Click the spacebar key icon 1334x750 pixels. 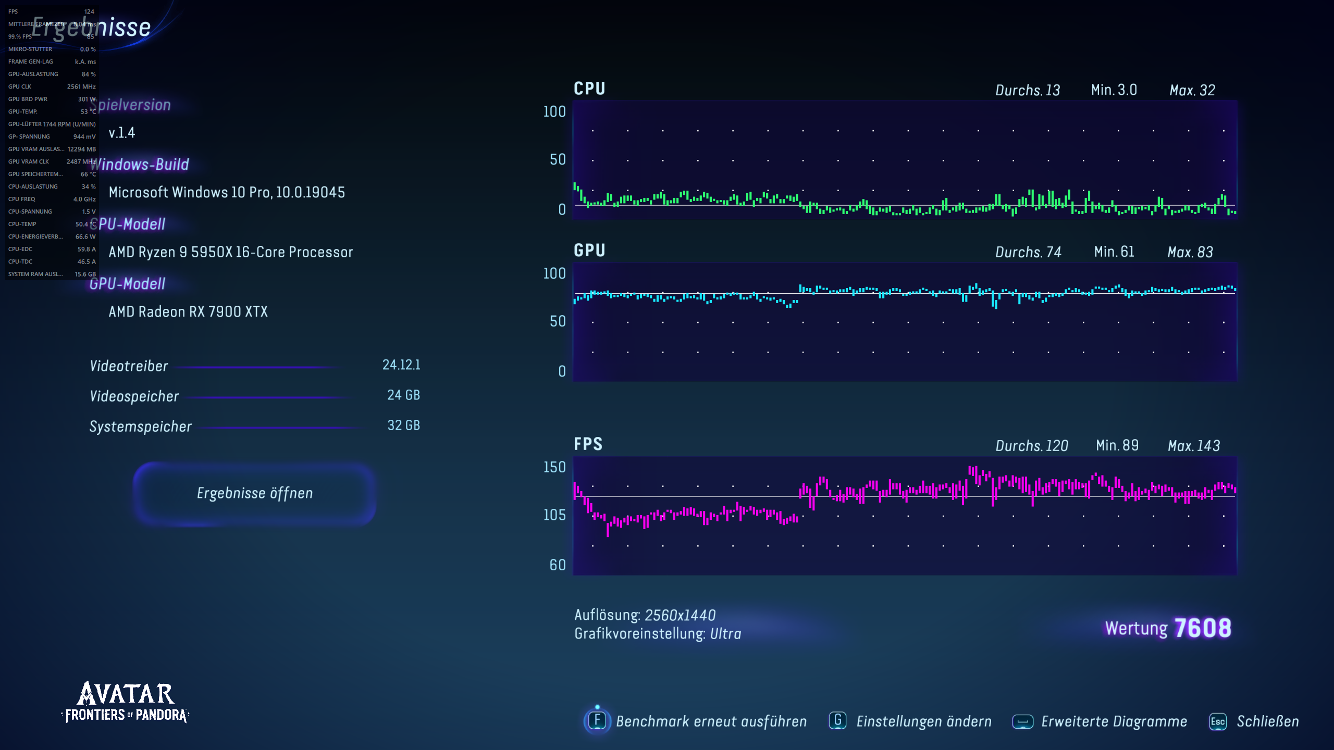(x=1022, y=721)
